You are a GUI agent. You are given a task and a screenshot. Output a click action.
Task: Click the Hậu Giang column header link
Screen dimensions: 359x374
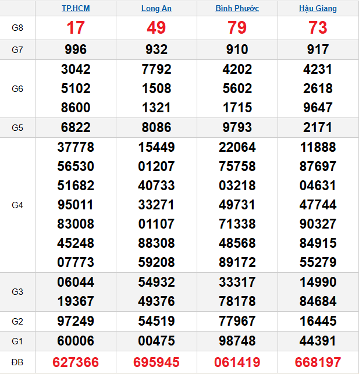pyautogui.click(x=318, y=9)
